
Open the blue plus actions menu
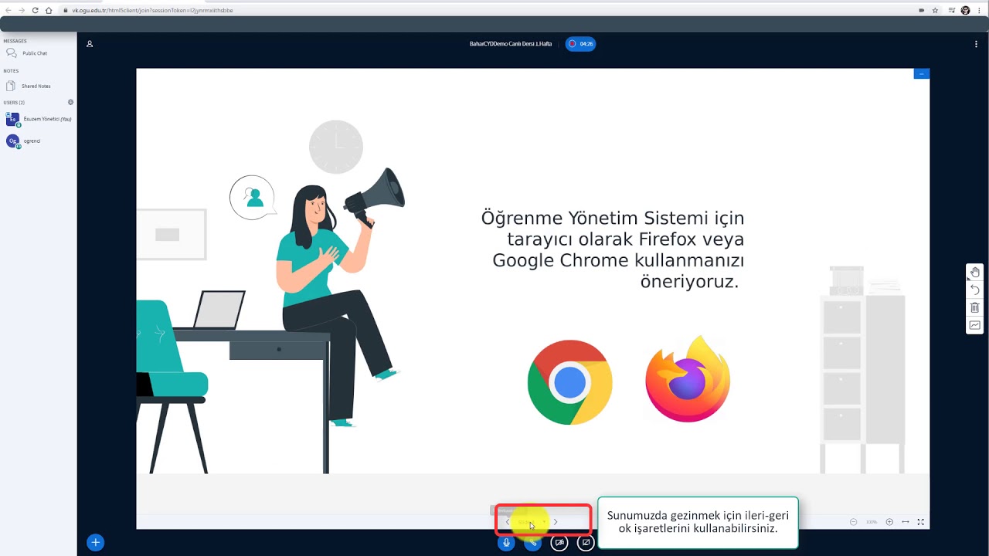95,543
